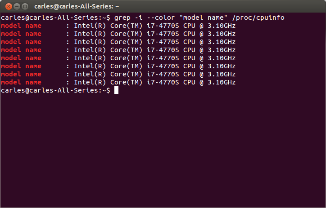Click i7-4770S in first output line
The width and height of the screenshot is (326, 208).
click(163, 26)
